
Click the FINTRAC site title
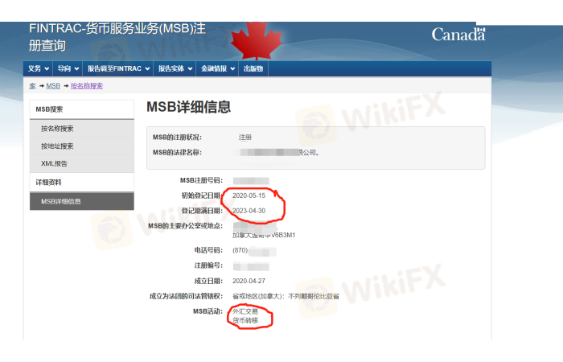[x=117, y=37]
